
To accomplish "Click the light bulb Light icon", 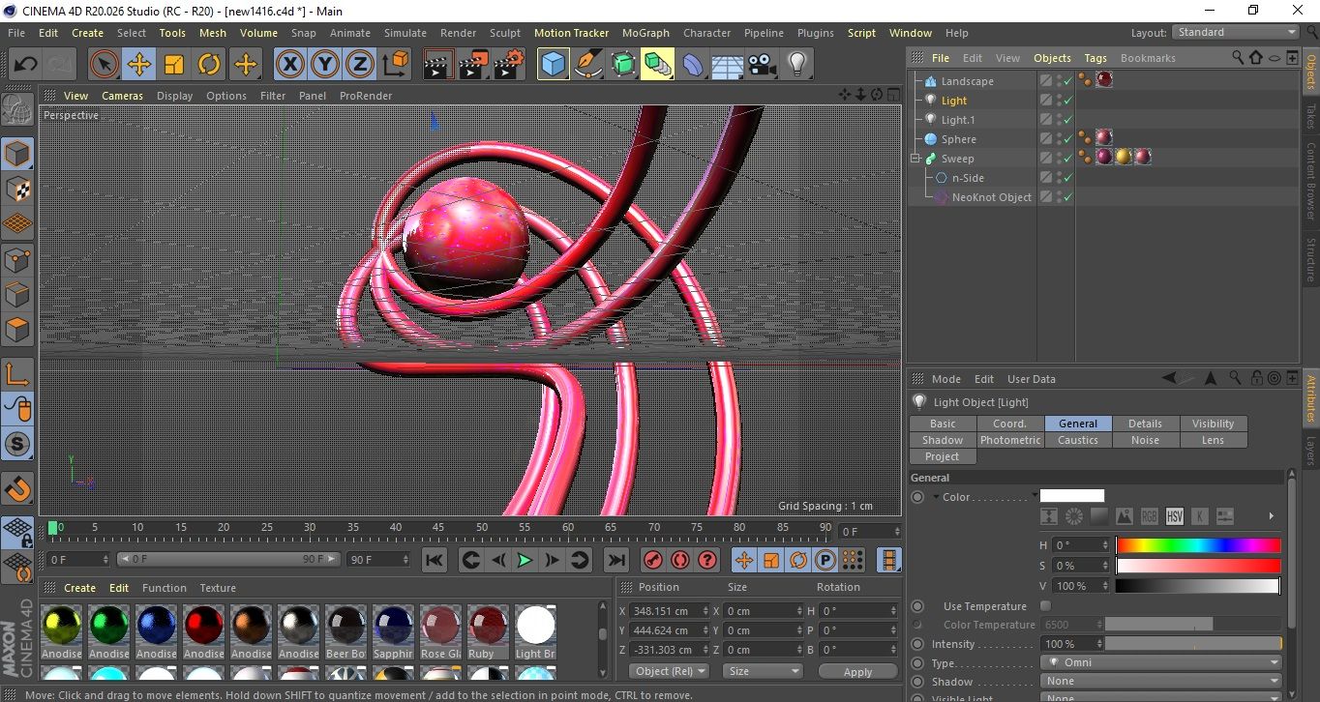I will [x=796, y=65].
